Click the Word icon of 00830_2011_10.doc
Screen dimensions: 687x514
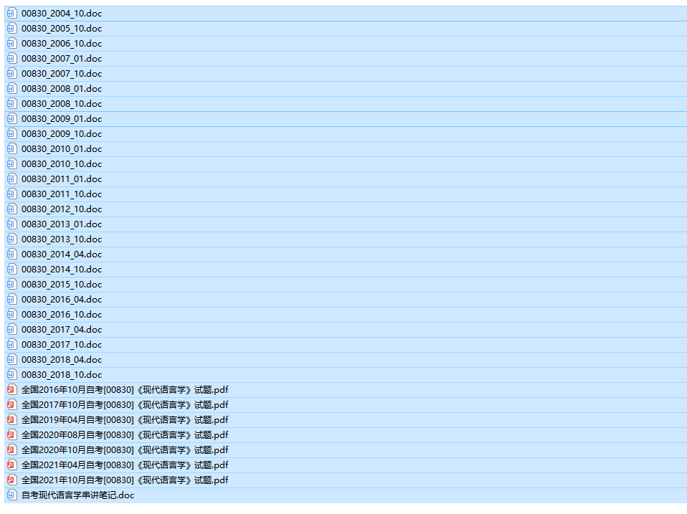(11, 194)
